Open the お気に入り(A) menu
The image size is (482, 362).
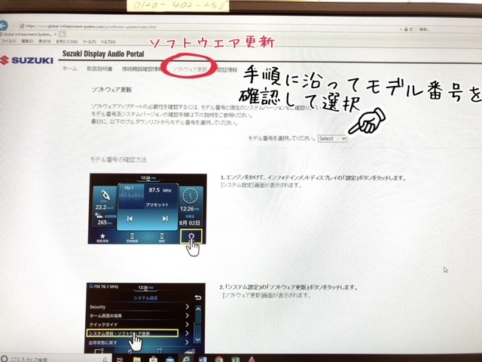[66, 41]
